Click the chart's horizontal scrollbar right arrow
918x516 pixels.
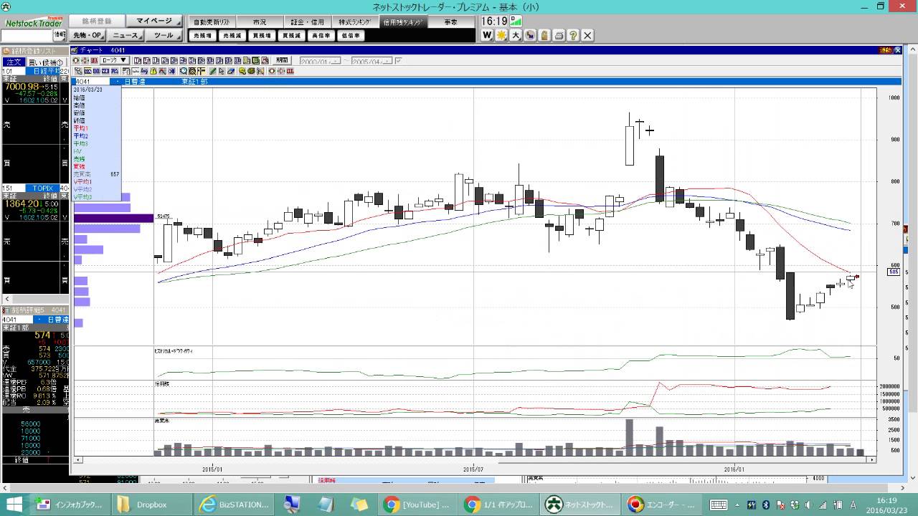point(872,459)
